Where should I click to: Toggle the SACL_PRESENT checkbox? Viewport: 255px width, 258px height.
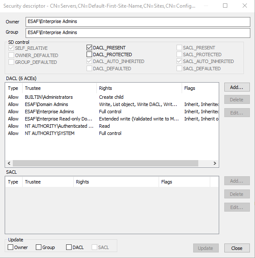coord(179,48)
